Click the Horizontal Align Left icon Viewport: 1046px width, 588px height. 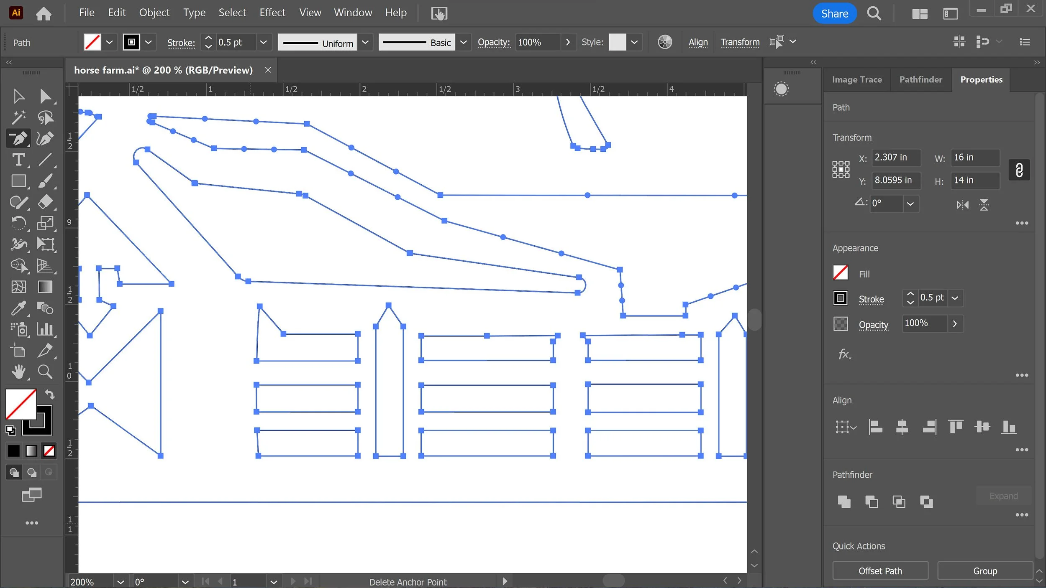pyautogui.click(x=875, y=427)
